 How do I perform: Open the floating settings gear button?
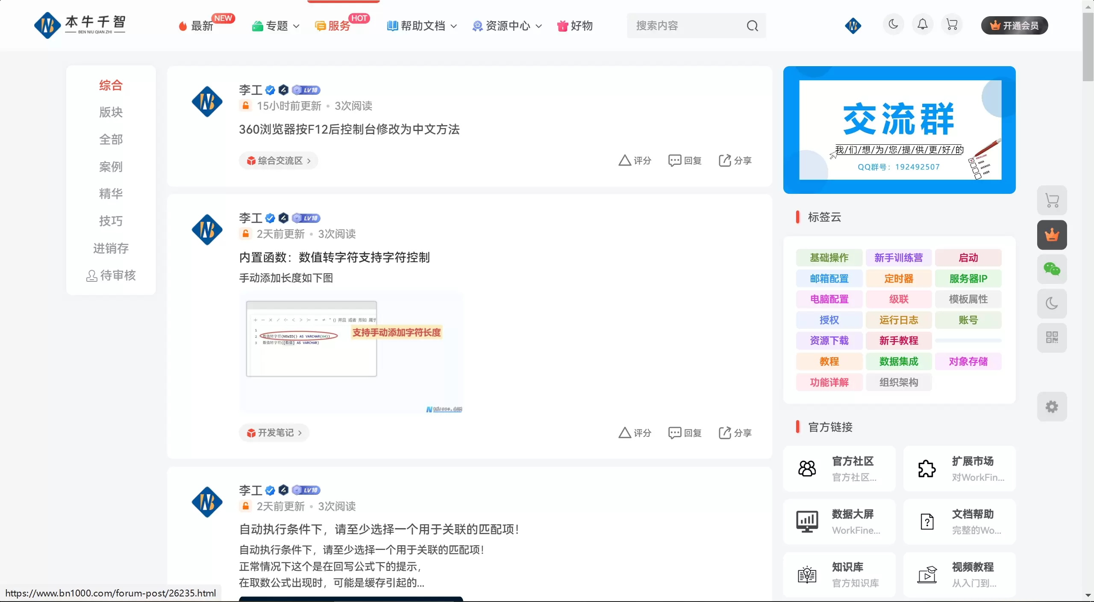coord(1052,407)
